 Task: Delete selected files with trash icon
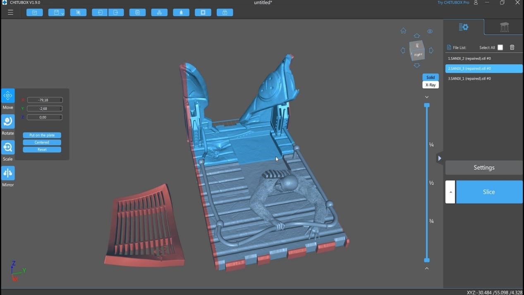pyautogui.click(x=512, y=48)
